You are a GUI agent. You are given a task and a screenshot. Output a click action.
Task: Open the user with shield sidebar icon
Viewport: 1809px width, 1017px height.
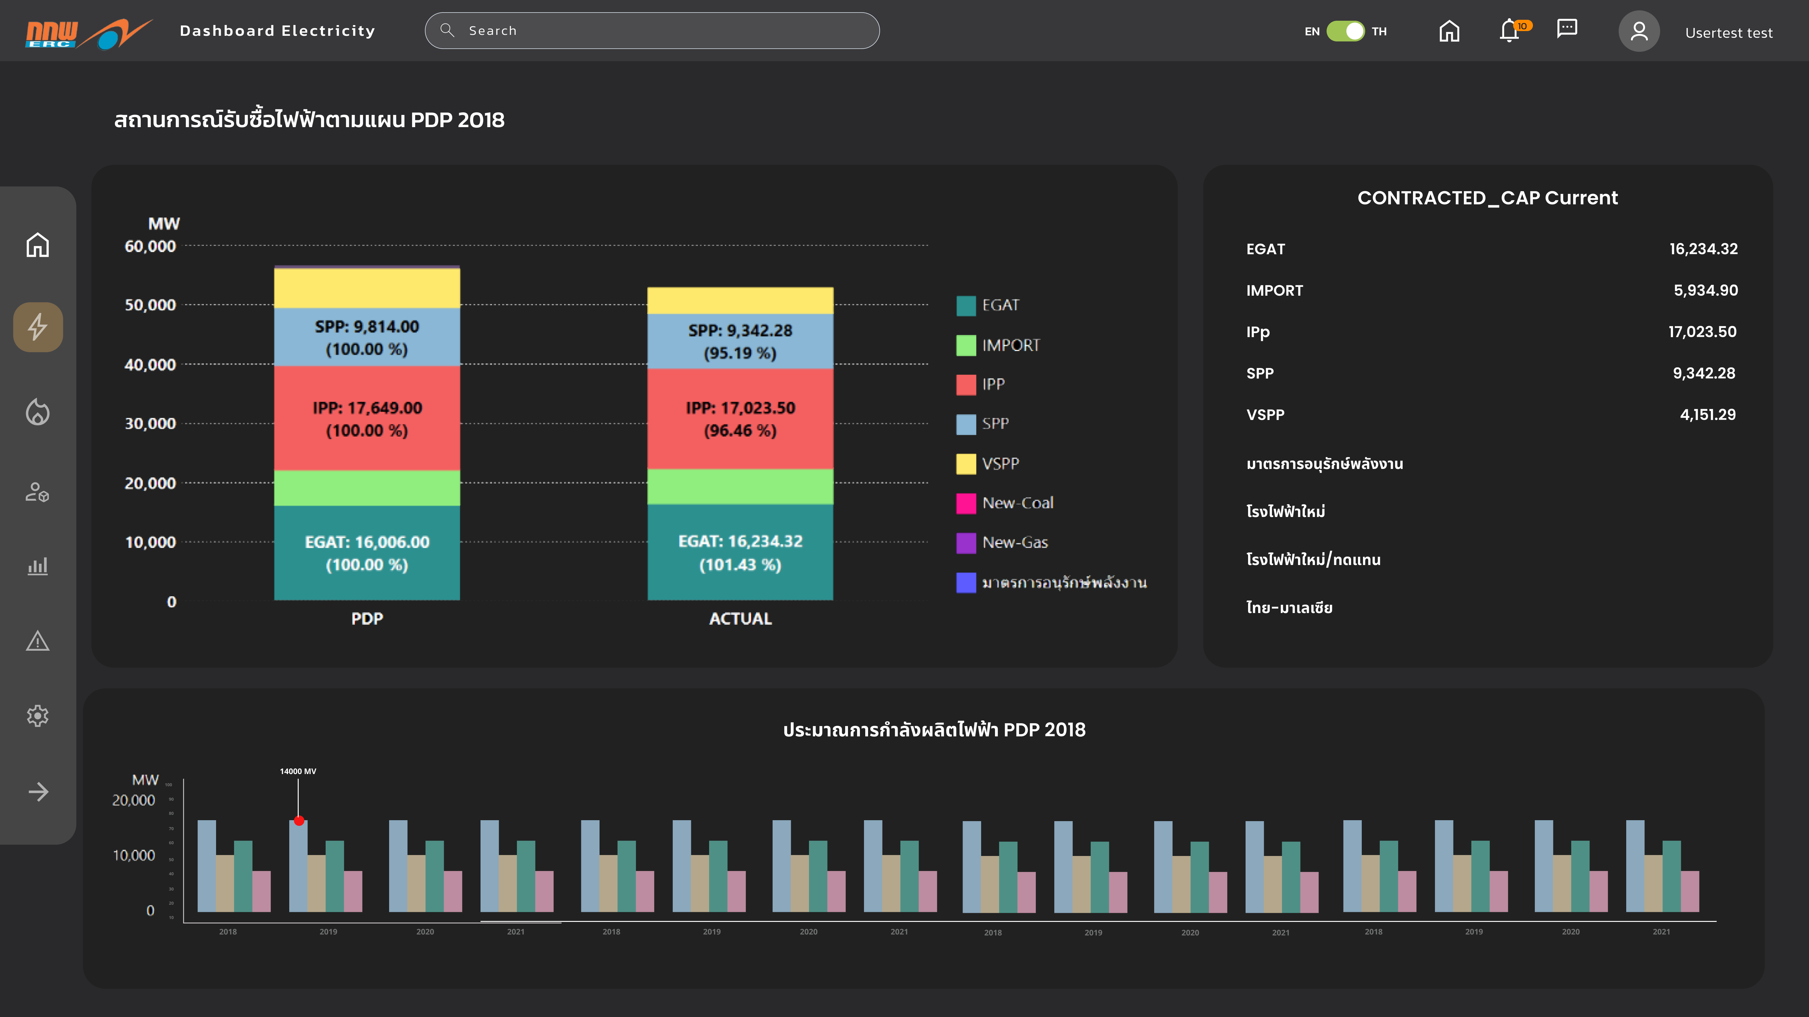point(38,492)
